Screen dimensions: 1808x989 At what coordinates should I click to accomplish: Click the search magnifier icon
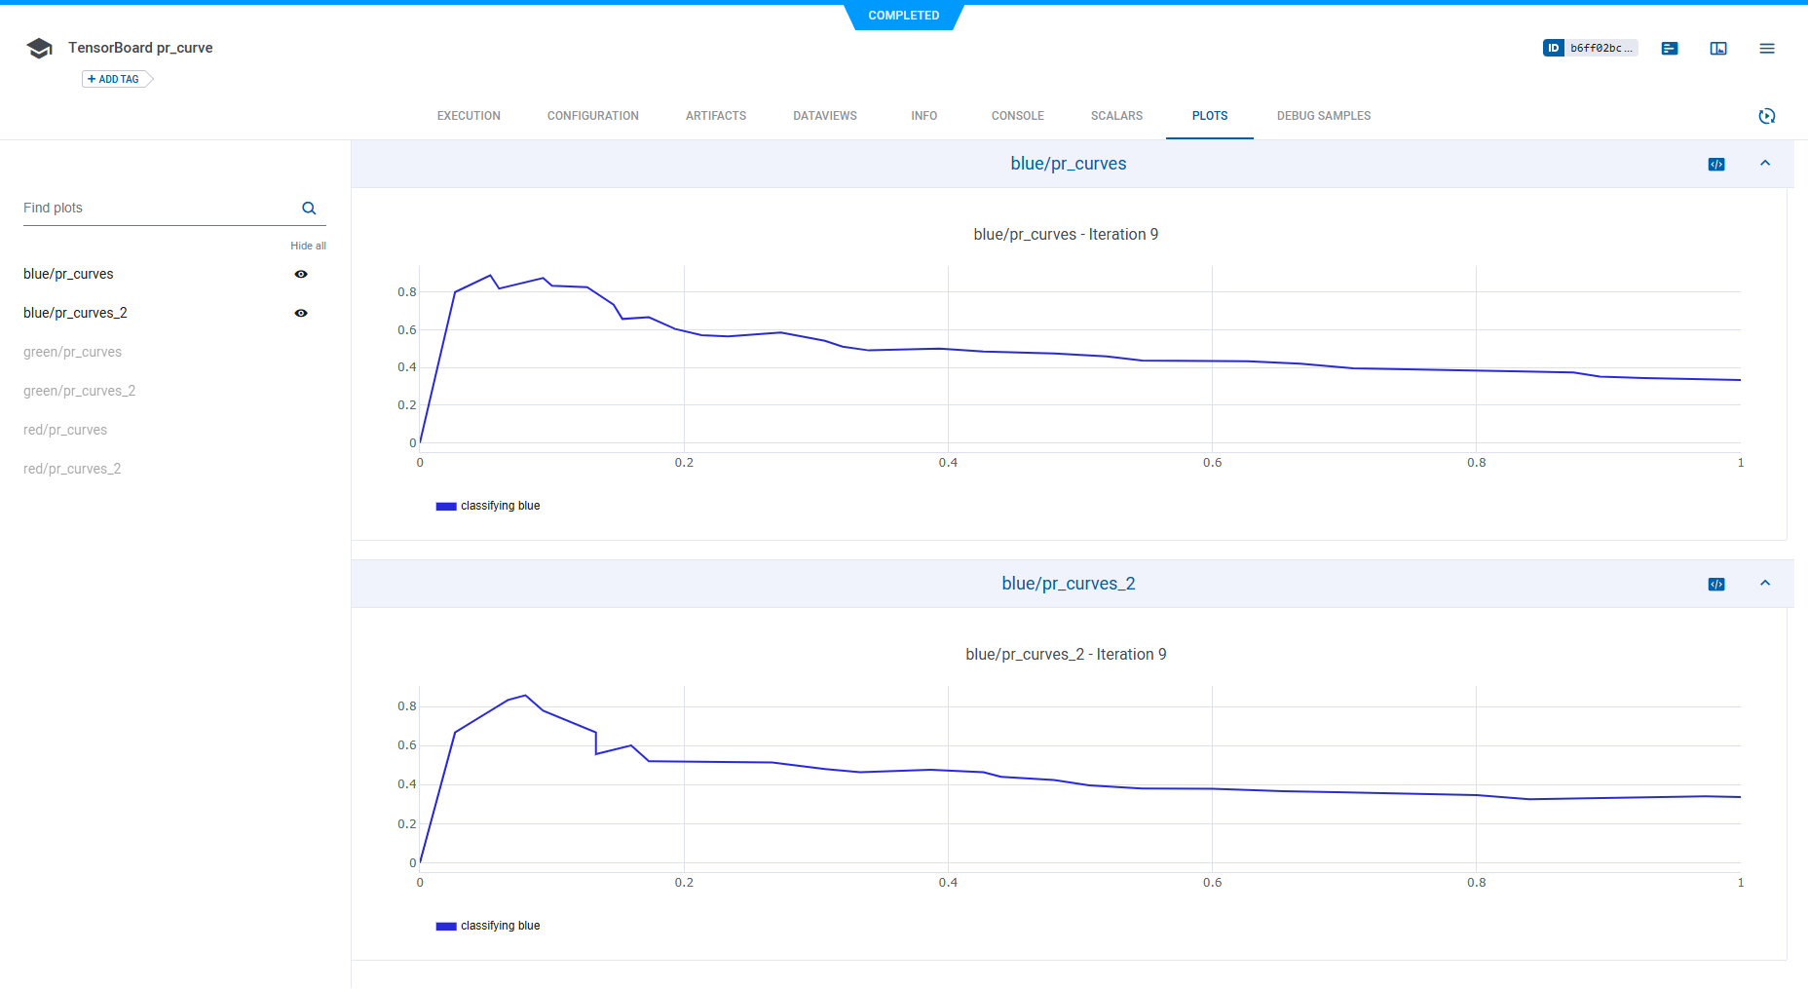pyautogui.click(x=309, y=209)
